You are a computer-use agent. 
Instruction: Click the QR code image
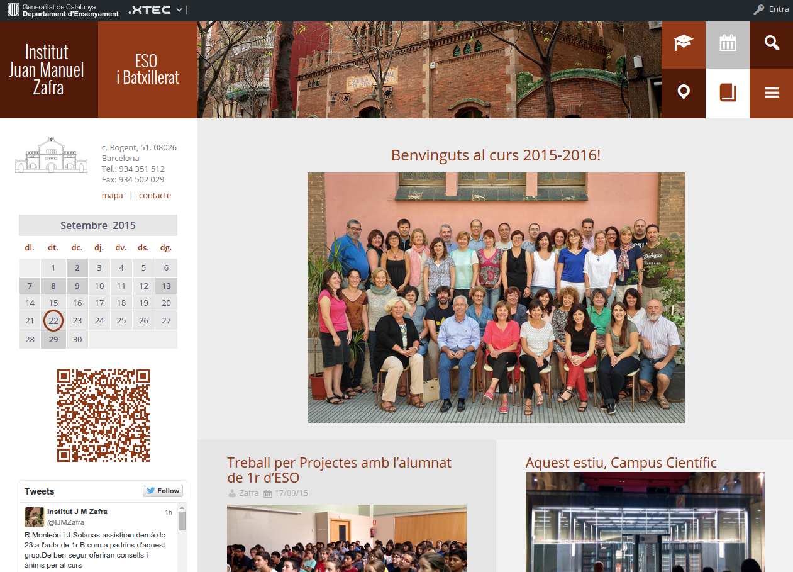103,415
